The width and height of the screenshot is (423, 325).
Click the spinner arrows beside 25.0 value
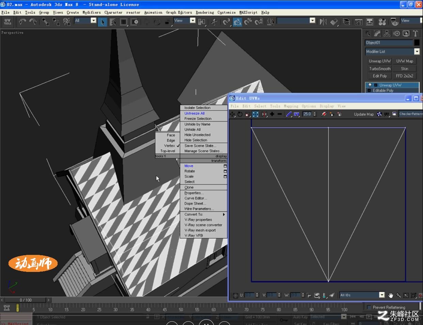tap(315, 114)
